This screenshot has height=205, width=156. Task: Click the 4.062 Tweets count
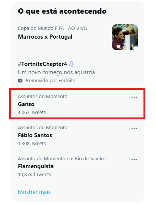tap(32, 113)
